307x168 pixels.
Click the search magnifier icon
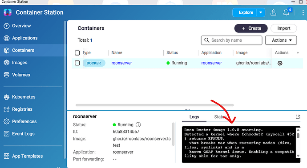pyautogui.click(x=206, y=40)
